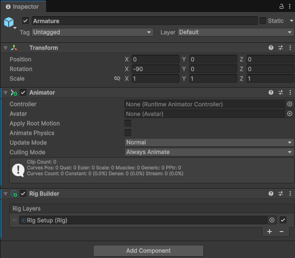Open Animator help reference
The image size is (295, 258).
click(x=271, y=92)
